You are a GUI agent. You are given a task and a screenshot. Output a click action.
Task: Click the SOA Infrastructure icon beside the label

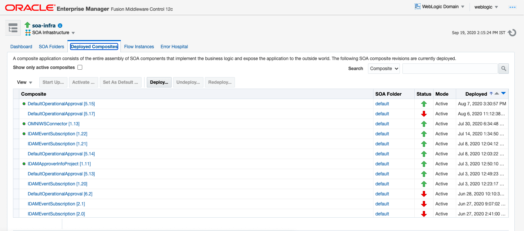click(x=27, y=33)
